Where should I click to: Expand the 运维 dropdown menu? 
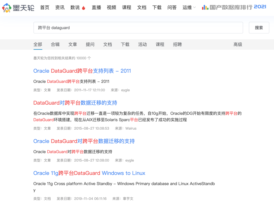189,8
